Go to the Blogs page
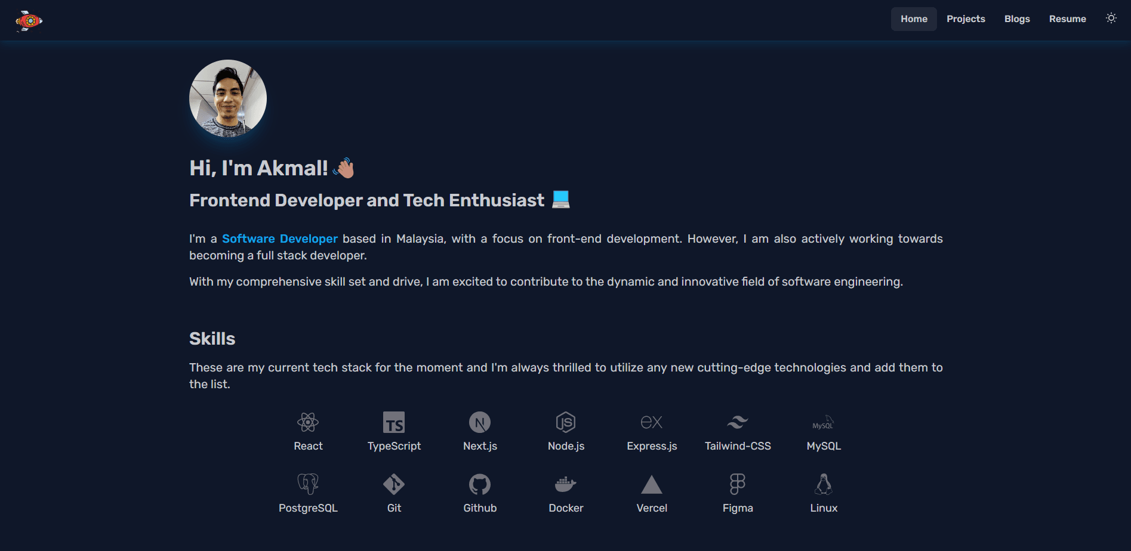The image size is (1131, 551). coord(1016,19)
